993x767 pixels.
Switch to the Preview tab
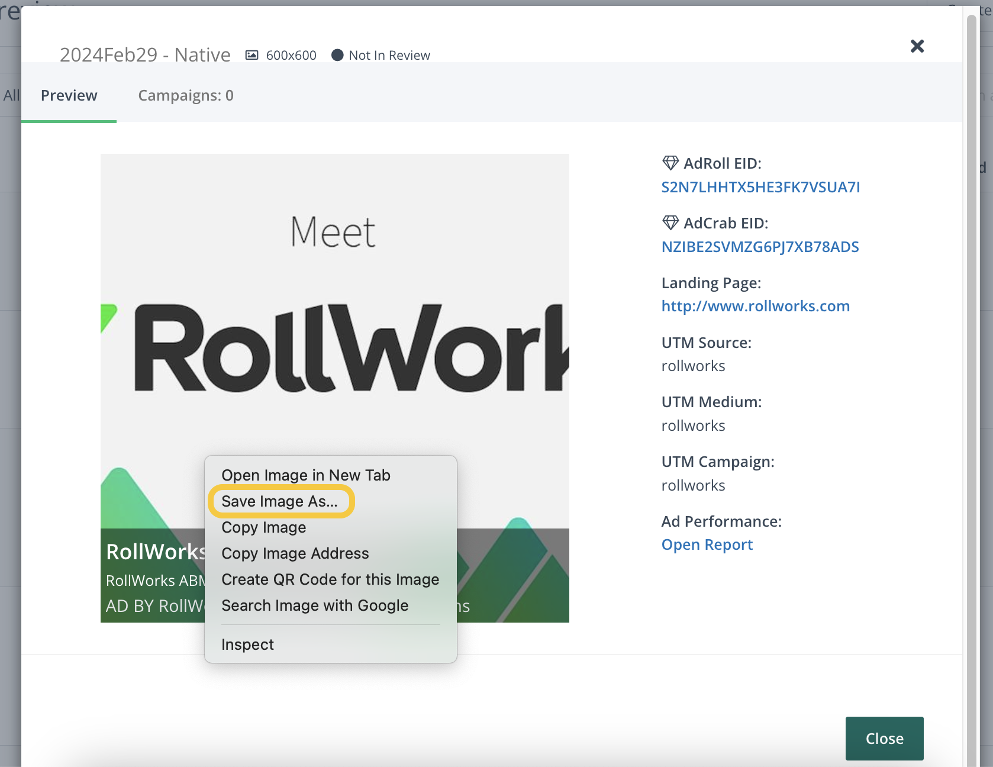[x=69, y=95]
